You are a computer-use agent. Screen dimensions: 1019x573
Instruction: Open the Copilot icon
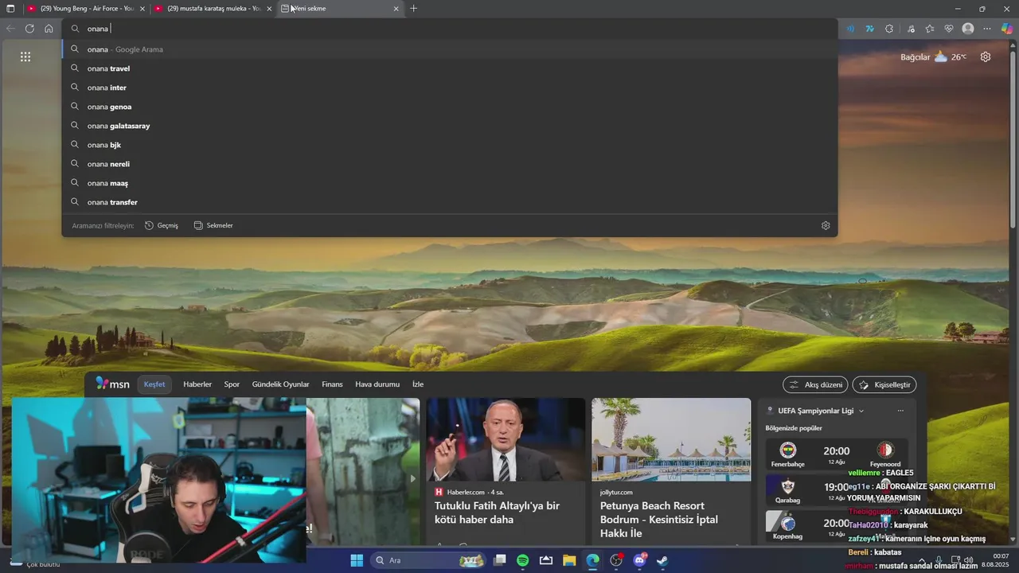pos(1007,29)
